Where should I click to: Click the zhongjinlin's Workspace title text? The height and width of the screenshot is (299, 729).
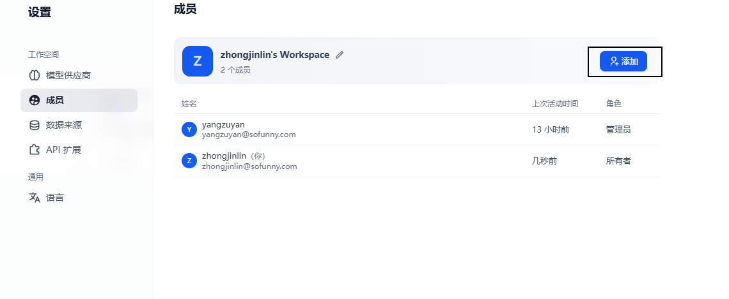(x=275, y=55)
